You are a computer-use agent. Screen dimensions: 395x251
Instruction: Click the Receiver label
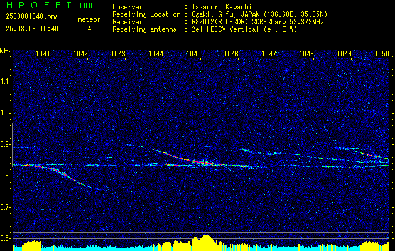[127, 22]
